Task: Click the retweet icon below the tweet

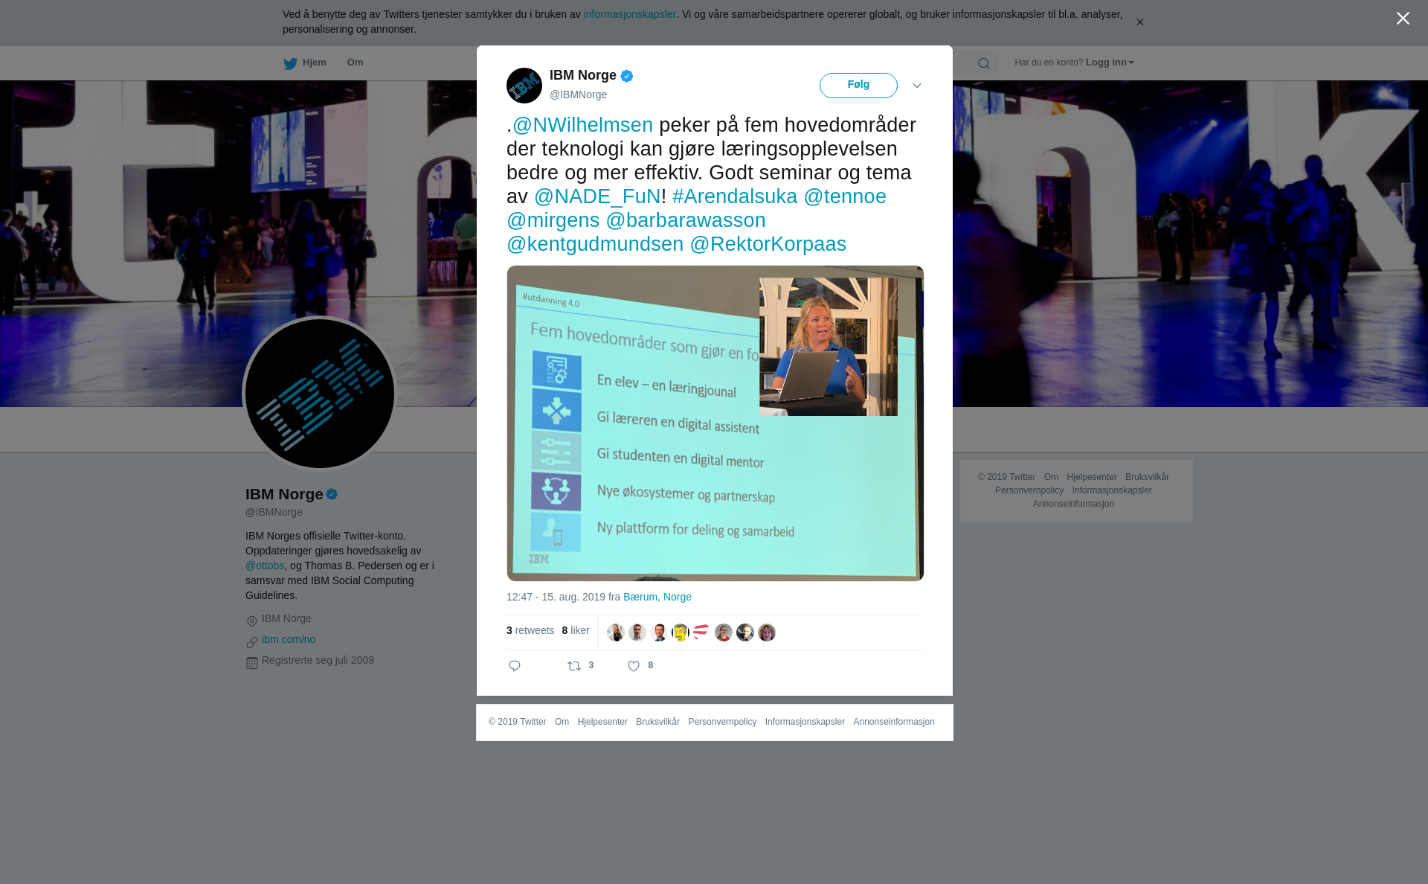Action: tap(574, 666)
